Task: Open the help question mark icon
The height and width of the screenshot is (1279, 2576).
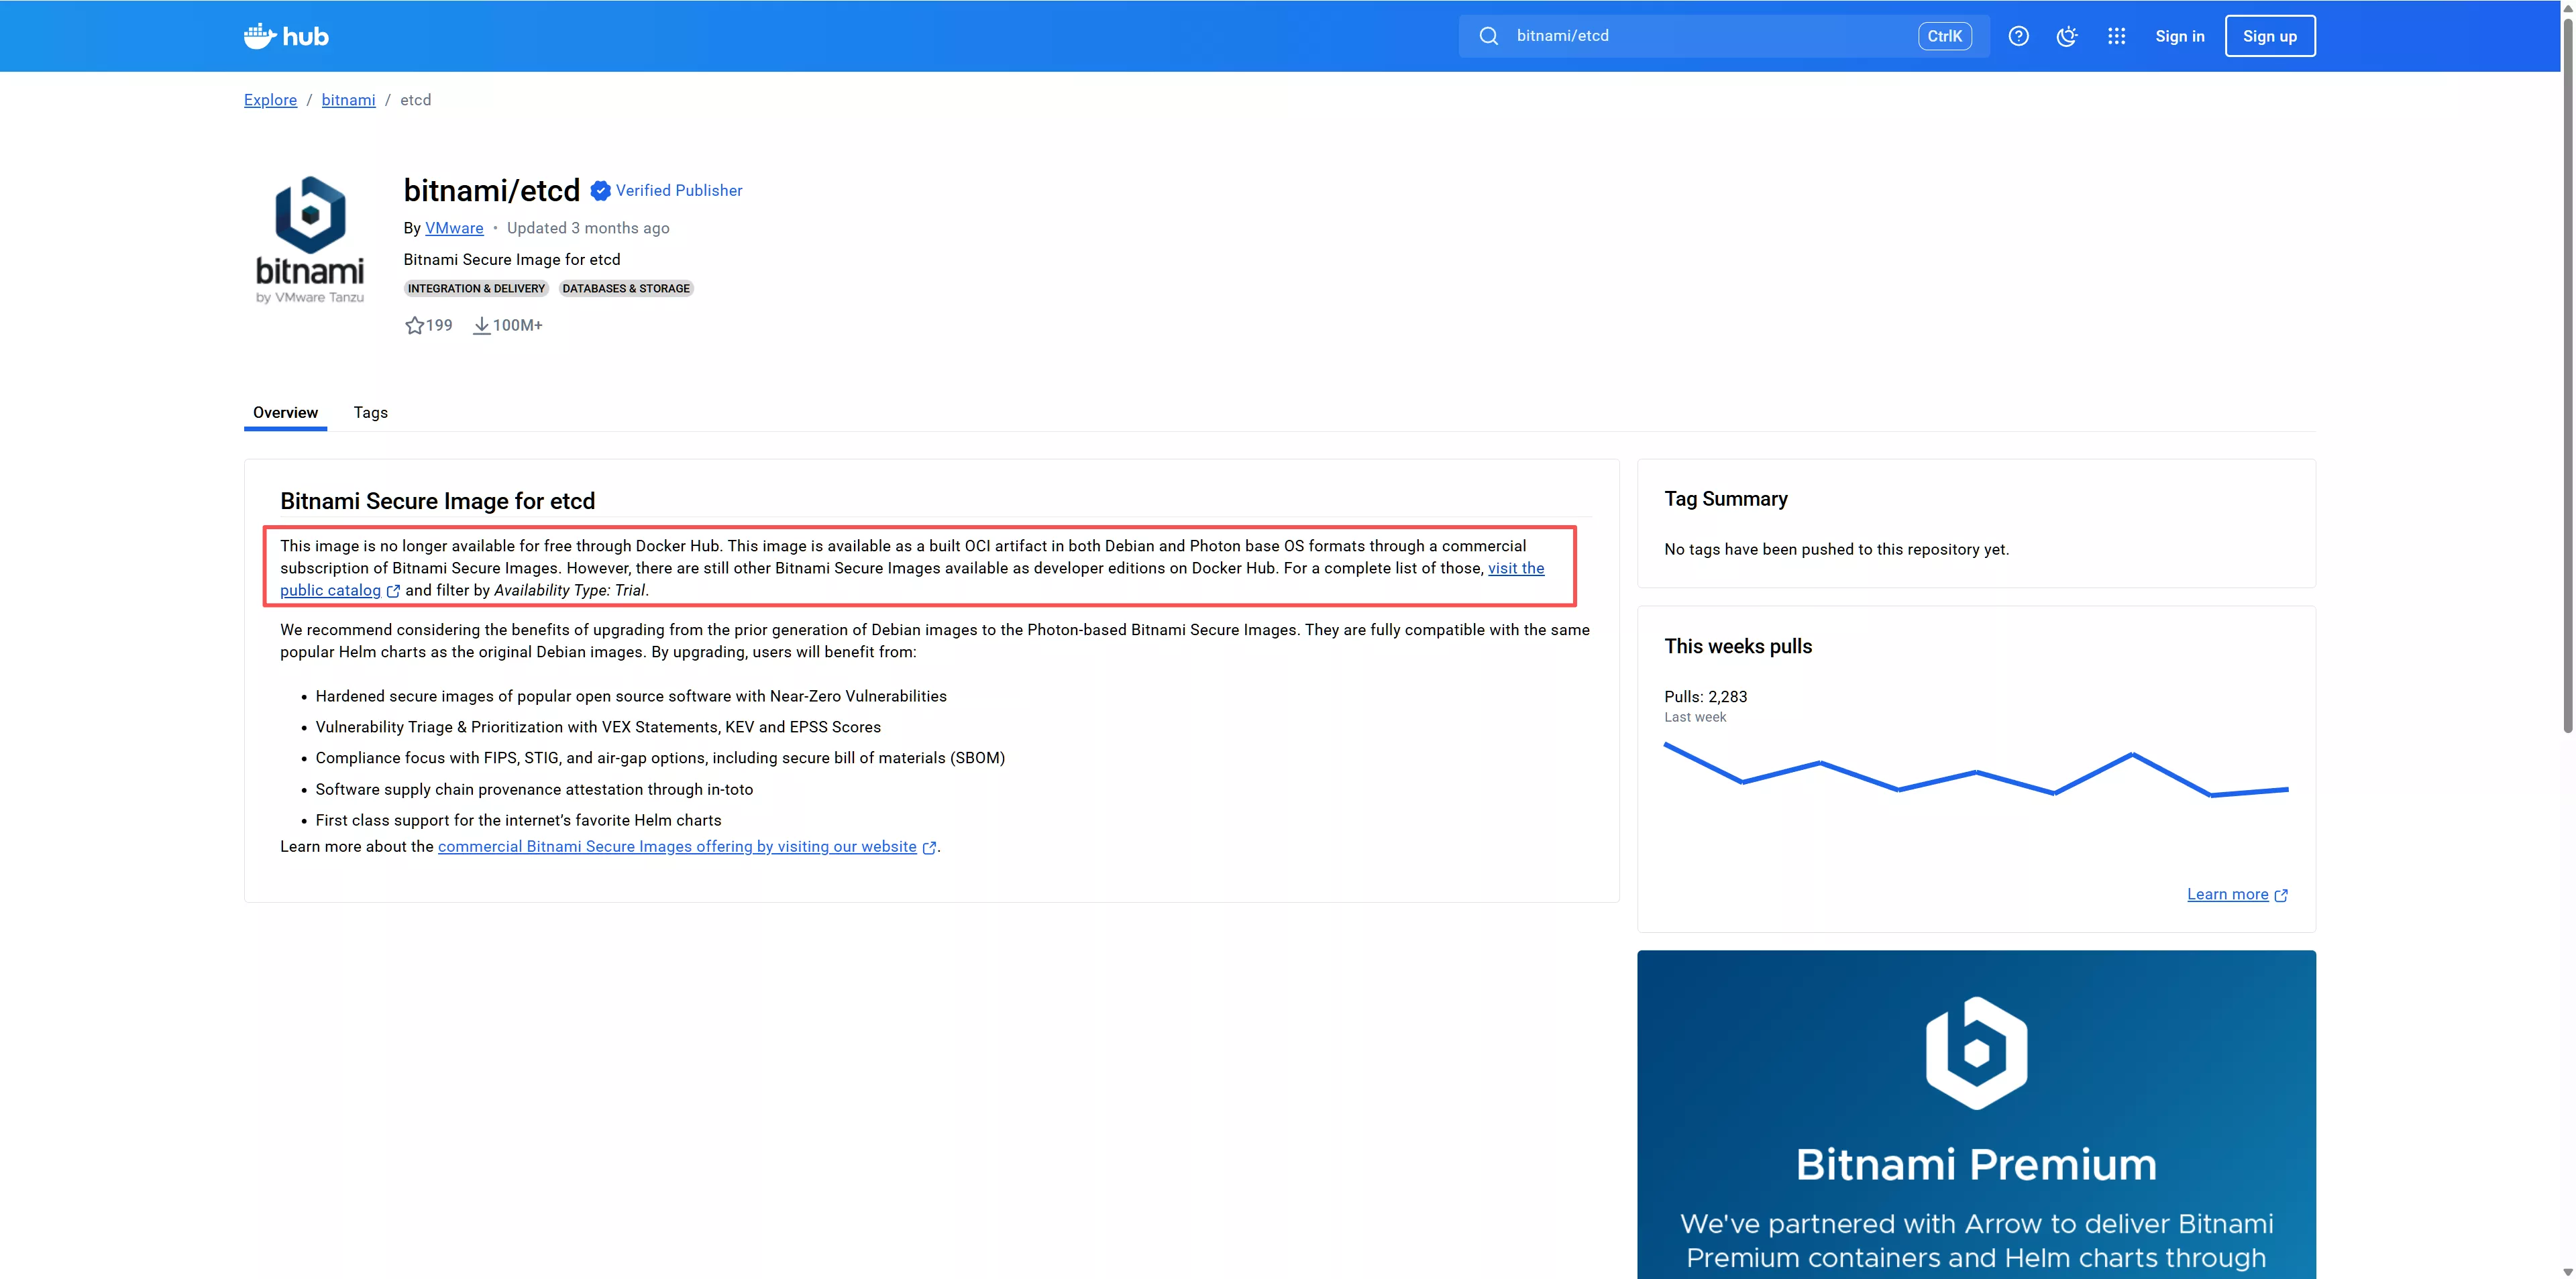Action: pos(2018,35)
